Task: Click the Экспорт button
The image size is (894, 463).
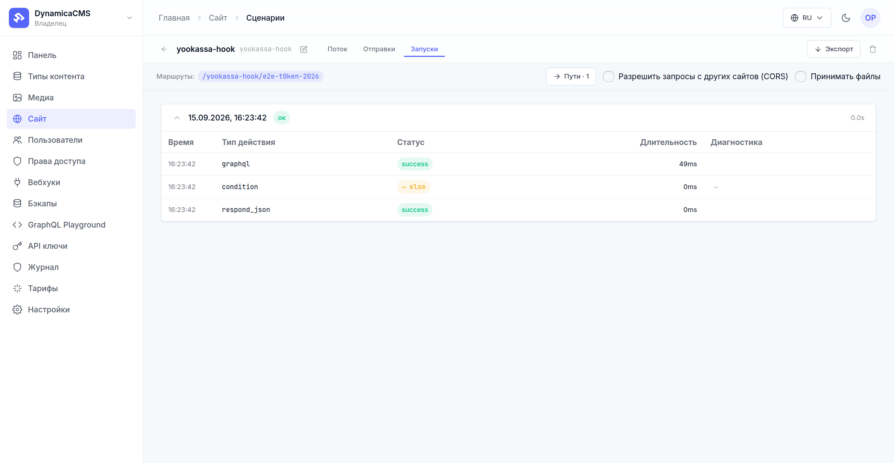Action: [833, 49]
